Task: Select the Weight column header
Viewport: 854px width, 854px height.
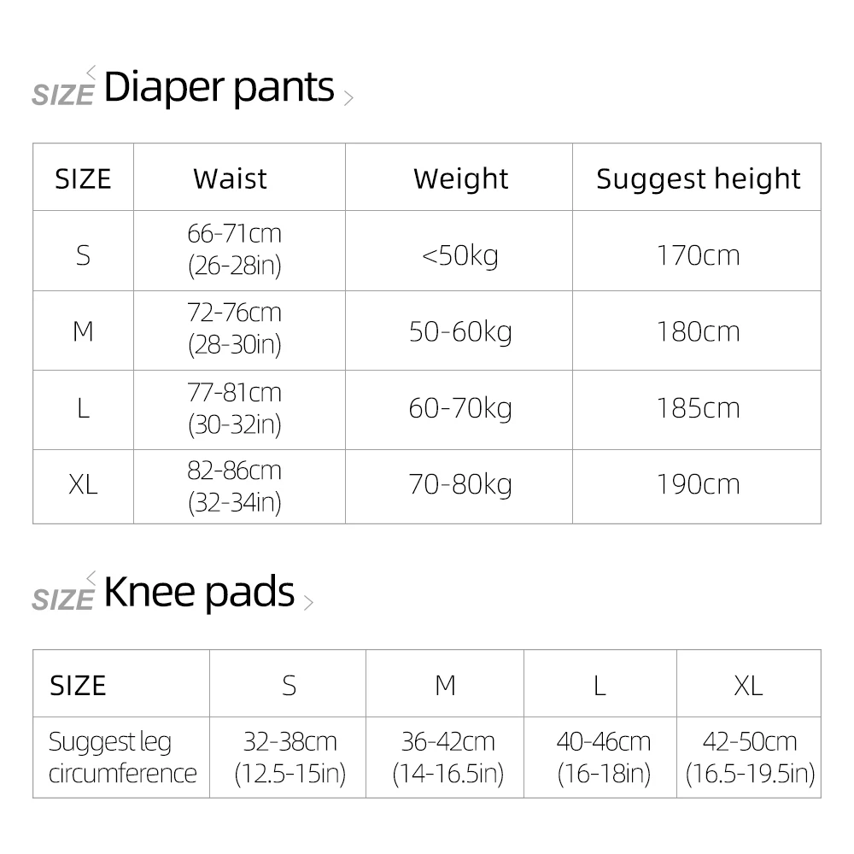Action: point(460,178)
